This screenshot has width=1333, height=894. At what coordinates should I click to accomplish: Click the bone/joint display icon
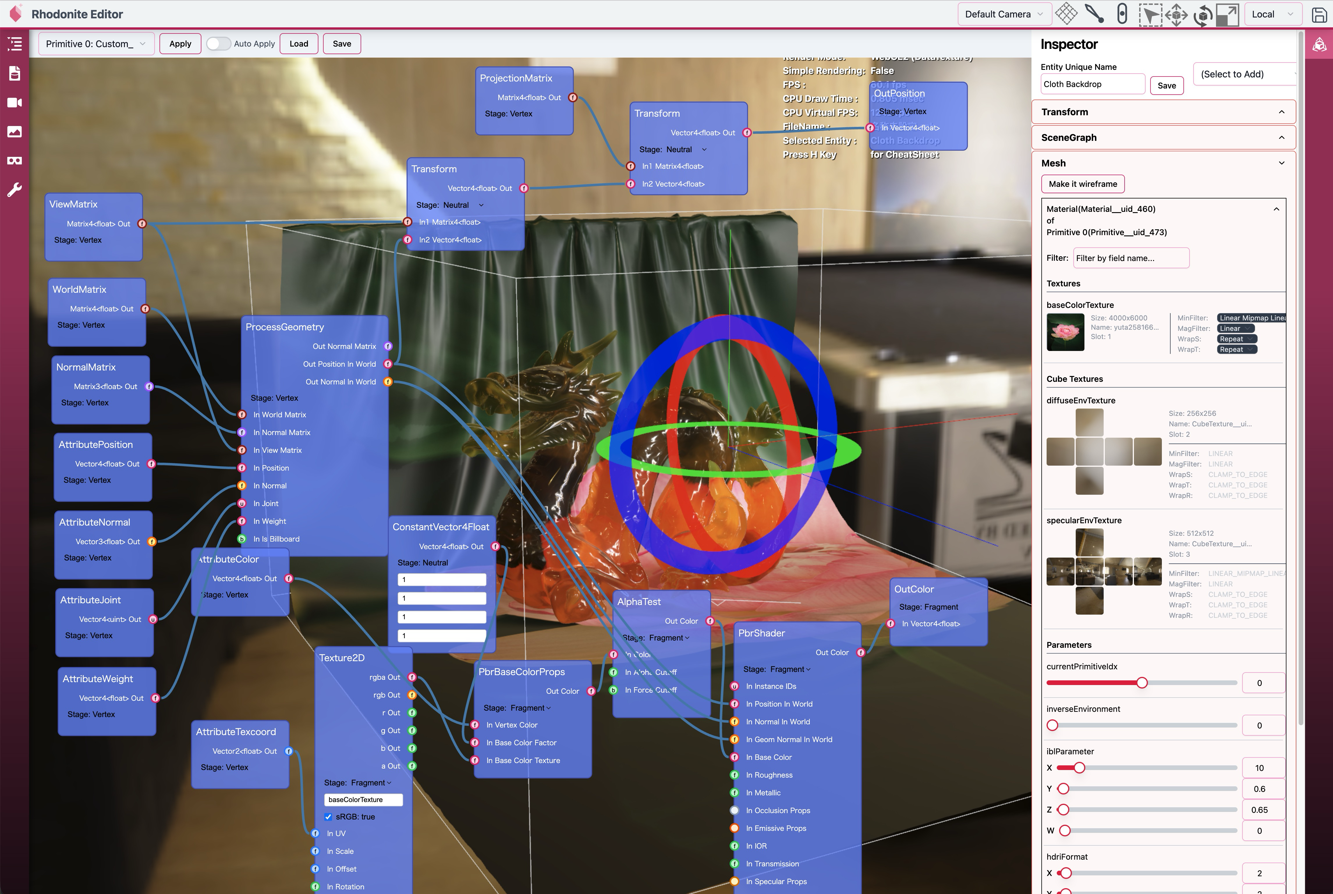pos(1093,14)
